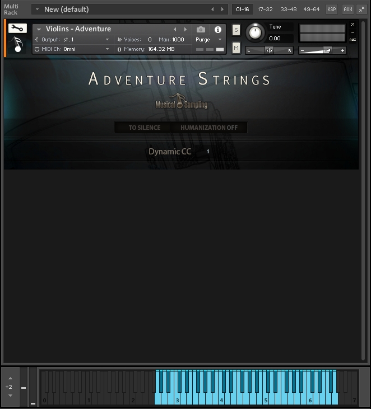
Task: Load the next instrument with the right arrow
Action: 186,29
